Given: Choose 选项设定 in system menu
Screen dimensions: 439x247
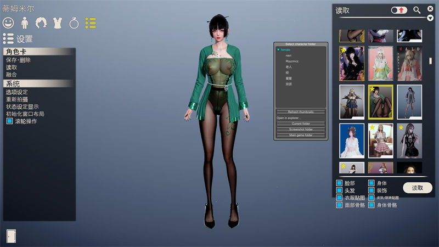Looking at the screenshot, I should 16,92.
